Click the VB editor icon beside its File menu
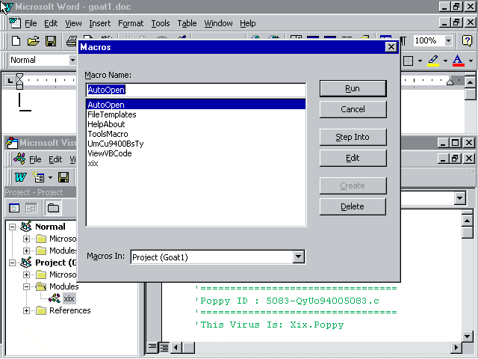The height and width of the screenshot is (359, 478). [x=19, y=159]
